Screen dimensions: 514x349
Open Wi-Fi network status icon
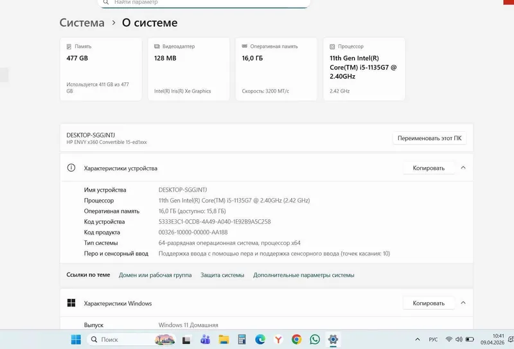pyautogui.click(x=449, y=339)
